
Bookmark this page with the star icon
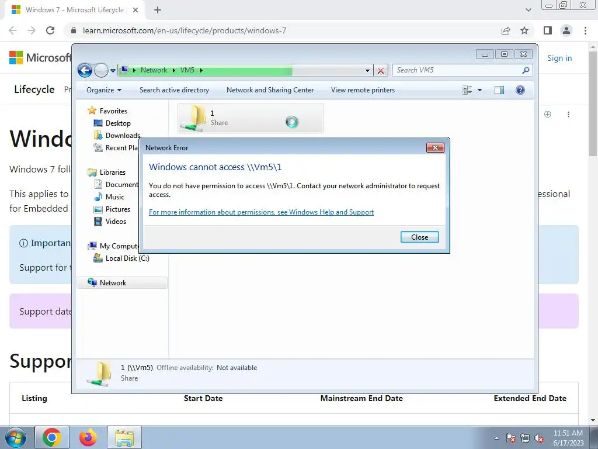[x=524, y=30]
